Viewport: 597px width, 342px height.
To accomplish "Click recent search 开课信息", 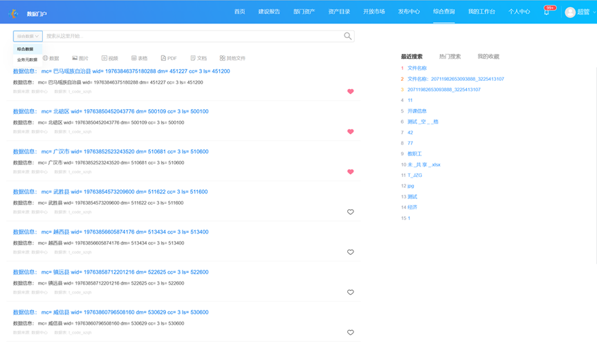I will click(417, 111).
